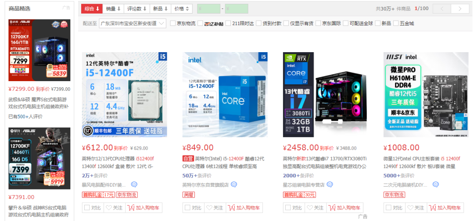Click sidebar 已有500+人评价 text
The height and width of the screenshot is (221, 474).
[x=25, y=117]
